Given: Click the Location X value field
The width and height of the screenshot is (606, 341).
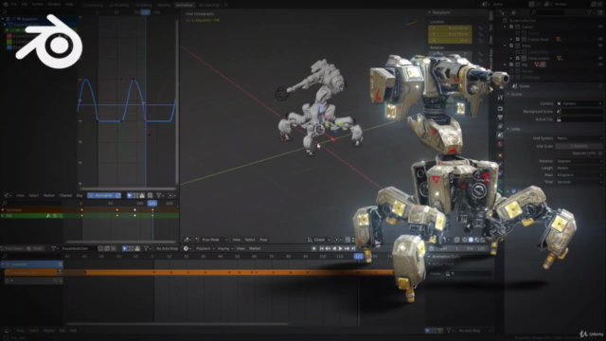Looking at the screenshot, I should [450, 28].
